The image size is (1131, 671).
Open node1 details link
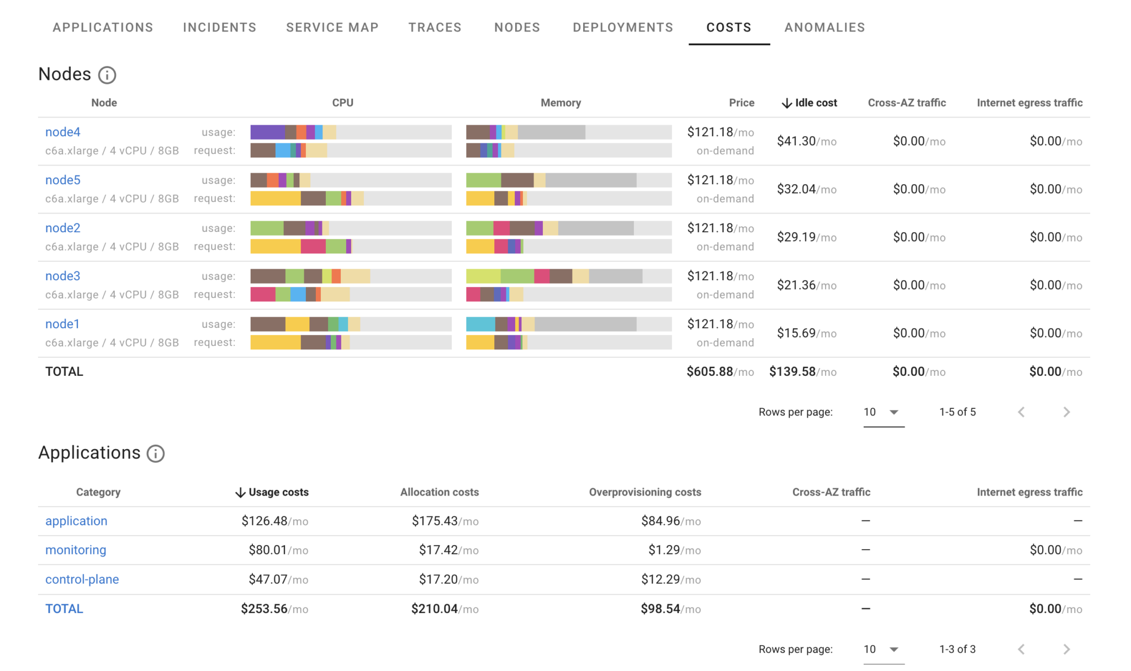62,324
